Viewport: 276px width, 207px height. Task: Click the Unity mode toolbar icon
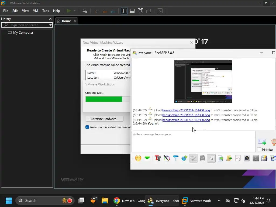pyautogui.click(x=149, y=11)
